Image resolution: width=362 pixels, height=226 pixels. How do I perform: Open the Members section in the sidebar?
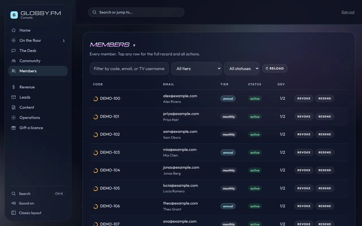point(38,71)
